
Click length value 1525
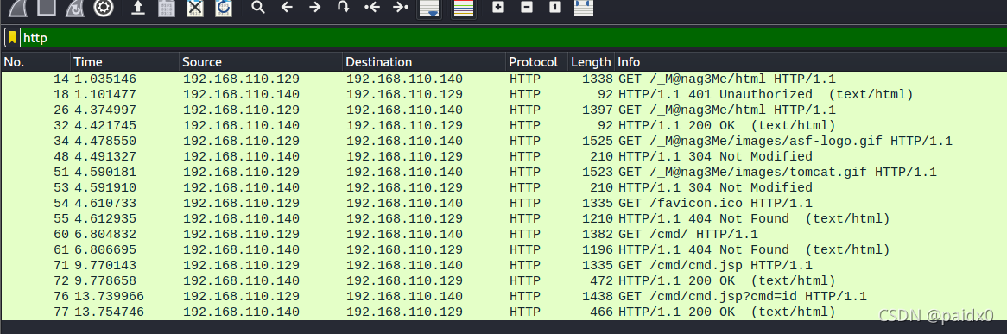coord(597,142)
